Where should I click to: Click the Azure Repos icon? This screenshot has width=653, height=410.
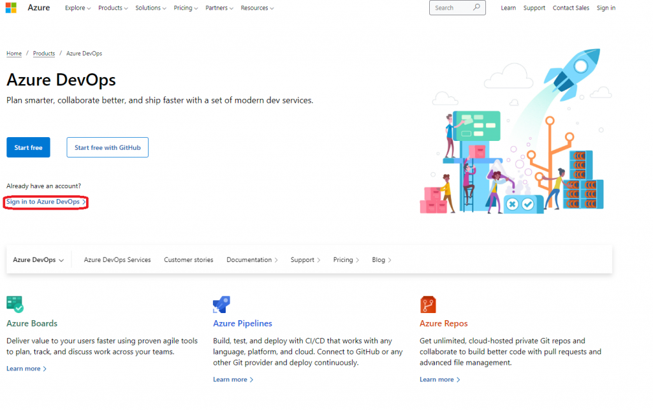point(428,304)
